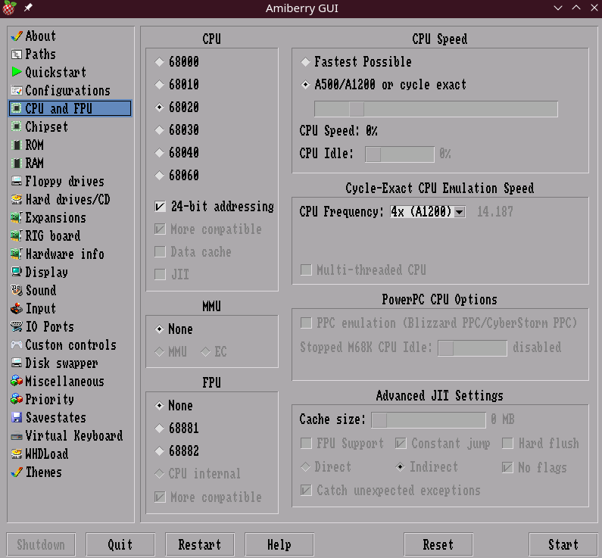
Task: Click the Themes checkmark icon
Action: 17,472
